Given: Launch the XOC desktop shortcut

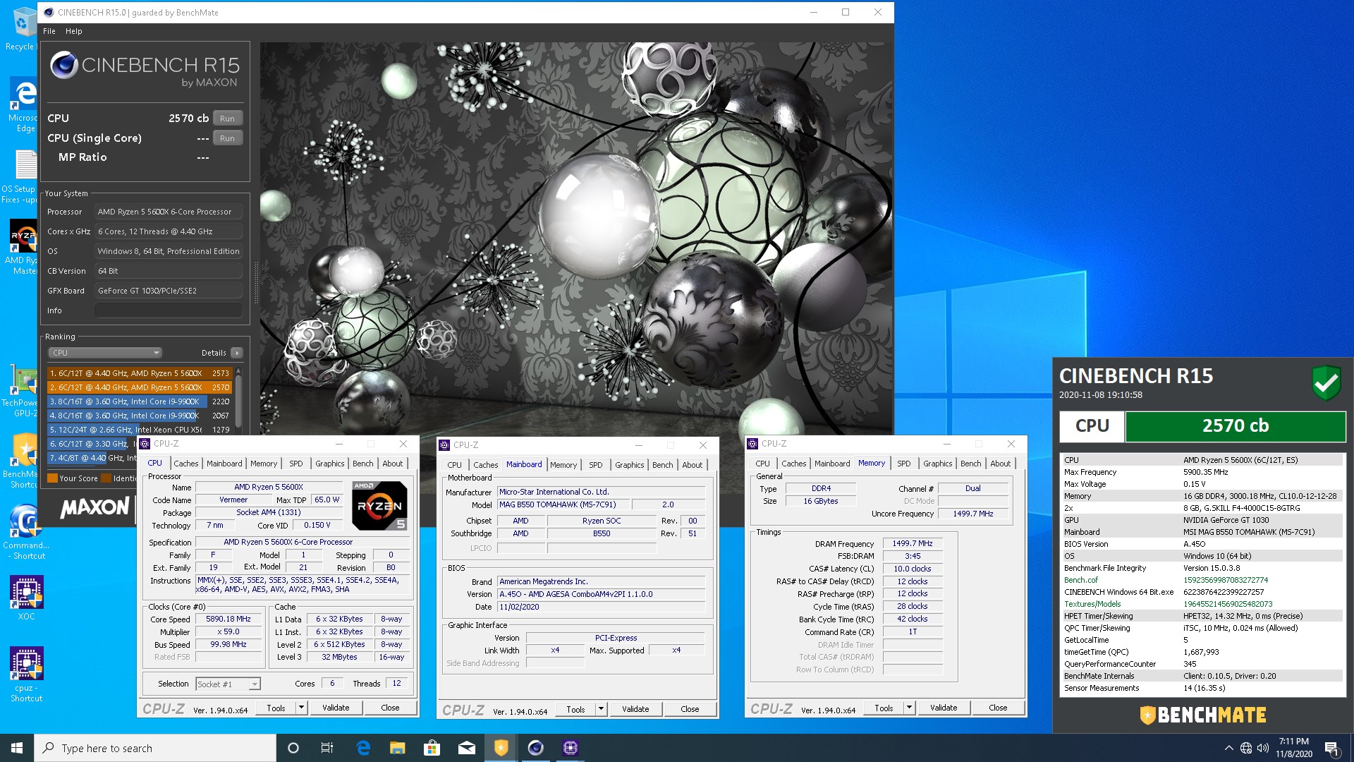Looking at the screenshot, I should (26, 598).
